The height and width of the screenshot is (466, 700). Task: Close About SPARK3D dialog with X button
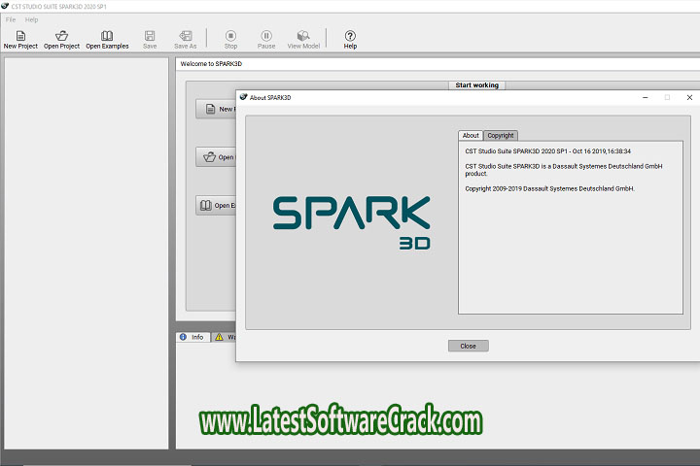point(689,97)
